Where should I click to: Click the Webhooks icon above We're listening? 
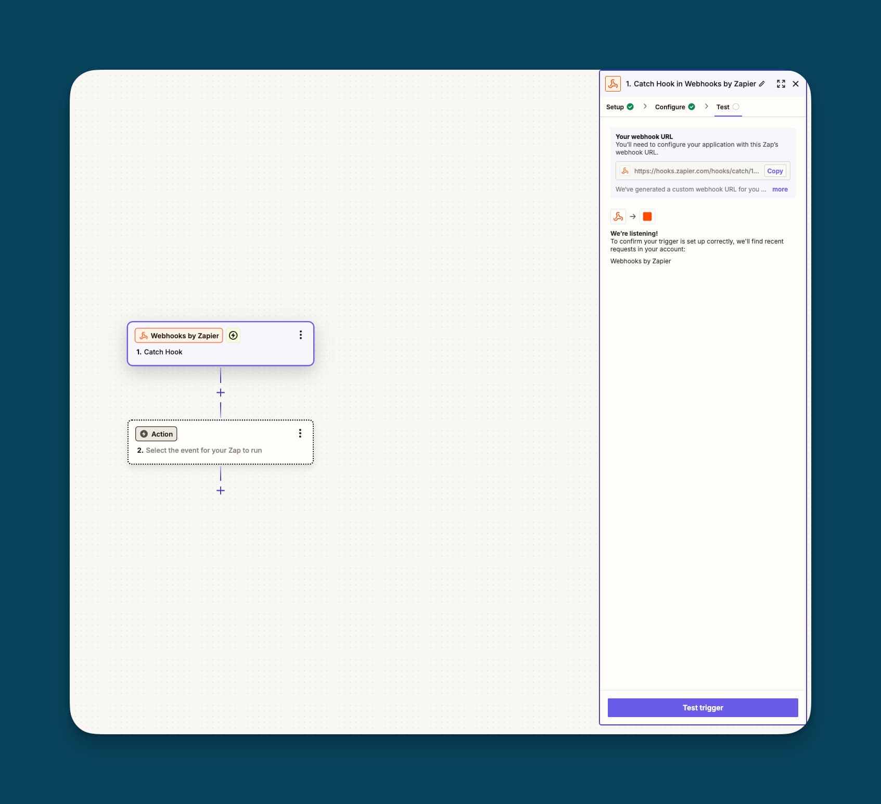pyautogui.click(x=618, y=216)
